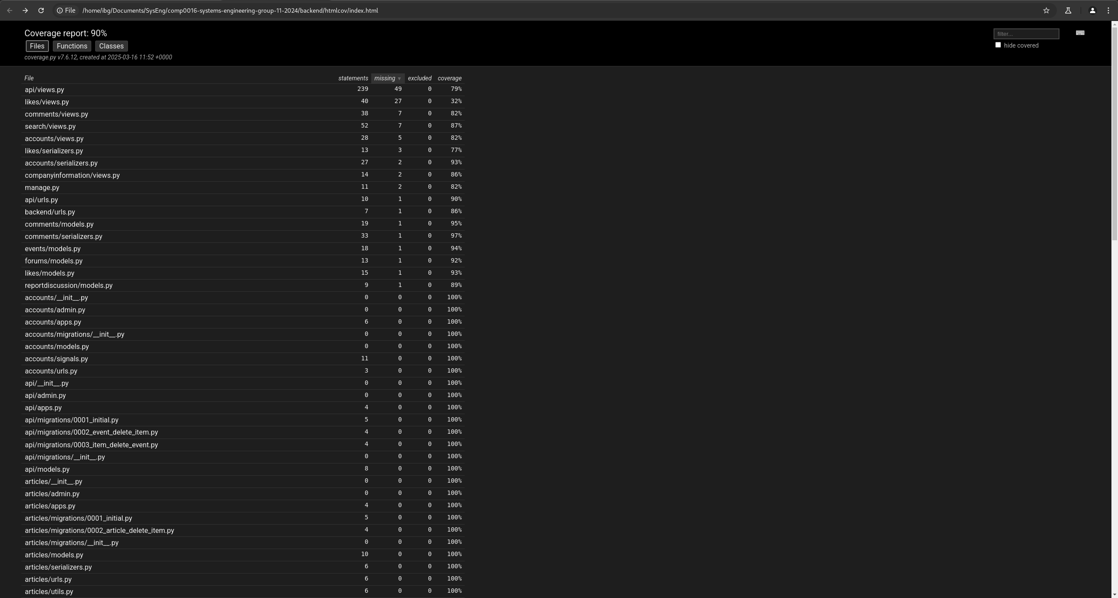
Task: Open the Chrome three-dot menu
Action: [1108, 10]
